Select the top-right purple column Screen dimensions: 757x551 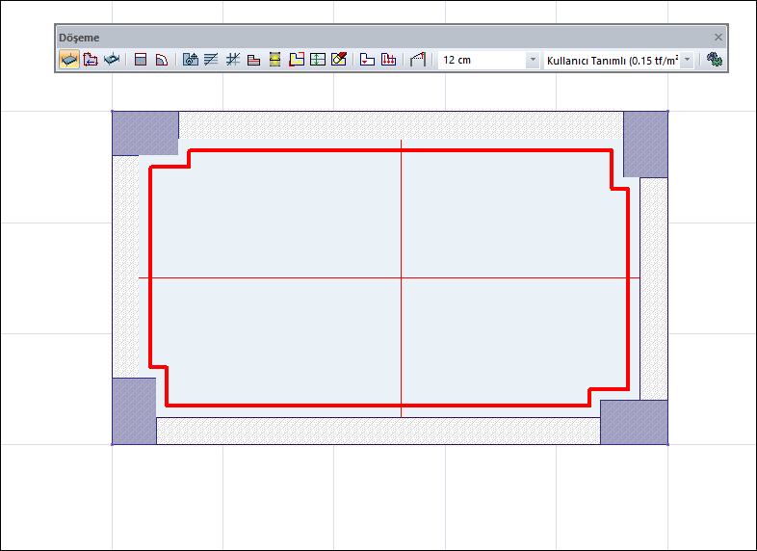[645, 144]
